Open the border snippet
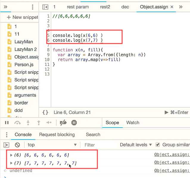Image resolution: width=190 pixels, height=178 pixels. pos(21,103)
